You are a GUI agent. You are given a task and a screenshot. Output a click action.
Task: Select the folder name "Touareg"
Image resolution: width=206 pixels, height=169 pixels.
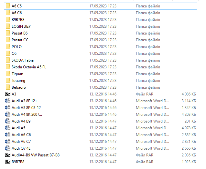(x=18, y=81)
